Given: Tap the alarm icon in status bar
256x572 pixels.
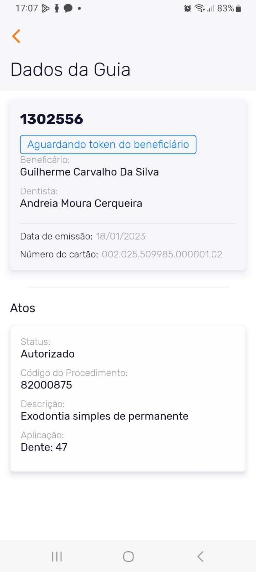Looking at the screenshot, I should click(187, 9).
